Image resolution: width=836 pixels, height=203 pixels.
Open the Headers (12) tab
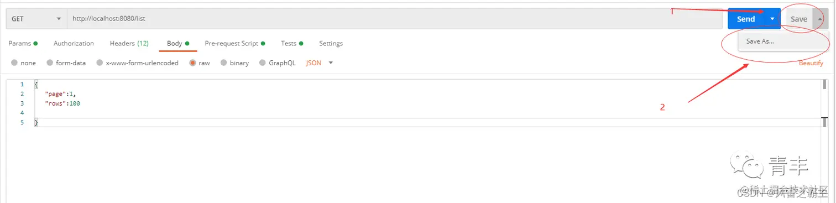click(129, 43)
